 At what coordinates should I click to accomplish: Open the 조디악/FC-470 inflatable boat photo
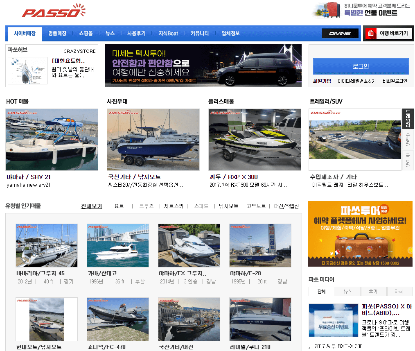pos(118,319)
